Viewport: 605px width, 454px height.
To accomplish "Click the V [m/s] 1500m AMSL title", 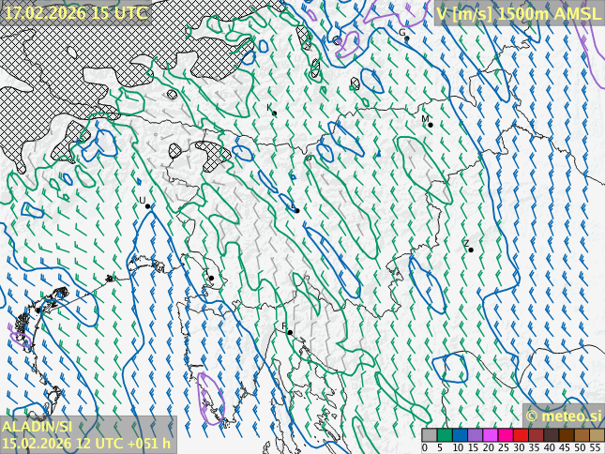I will tap(518, 13).
